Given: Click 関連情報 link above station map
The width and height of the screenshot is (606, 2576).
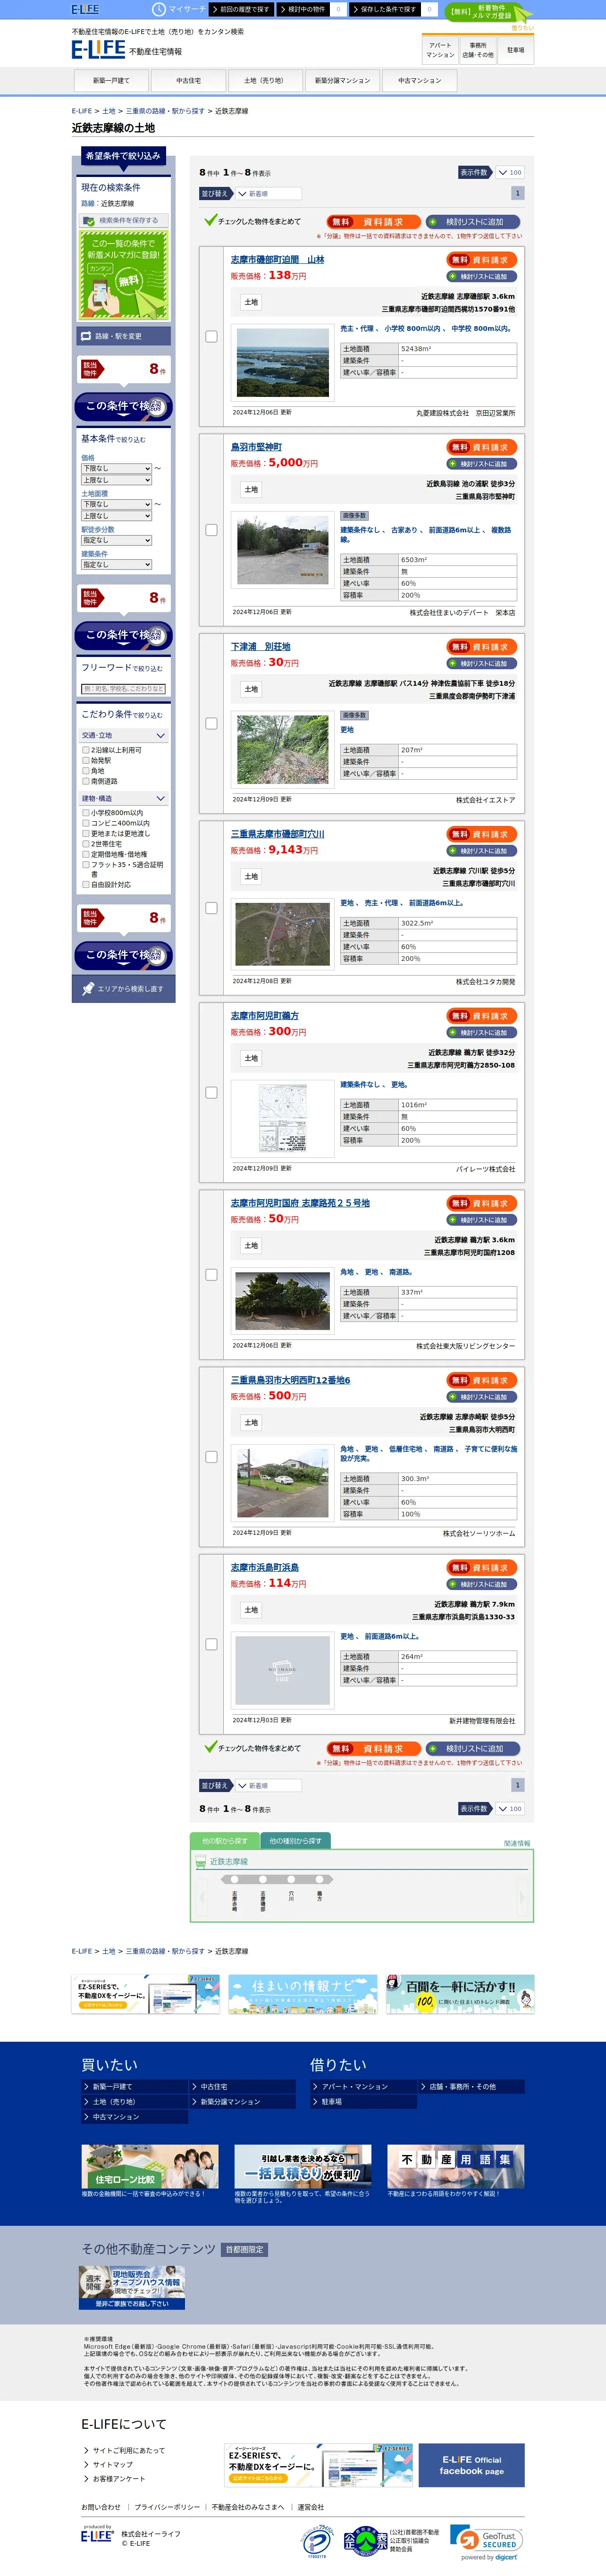Looking at the screenshot, I should (x=517, y=1842).
